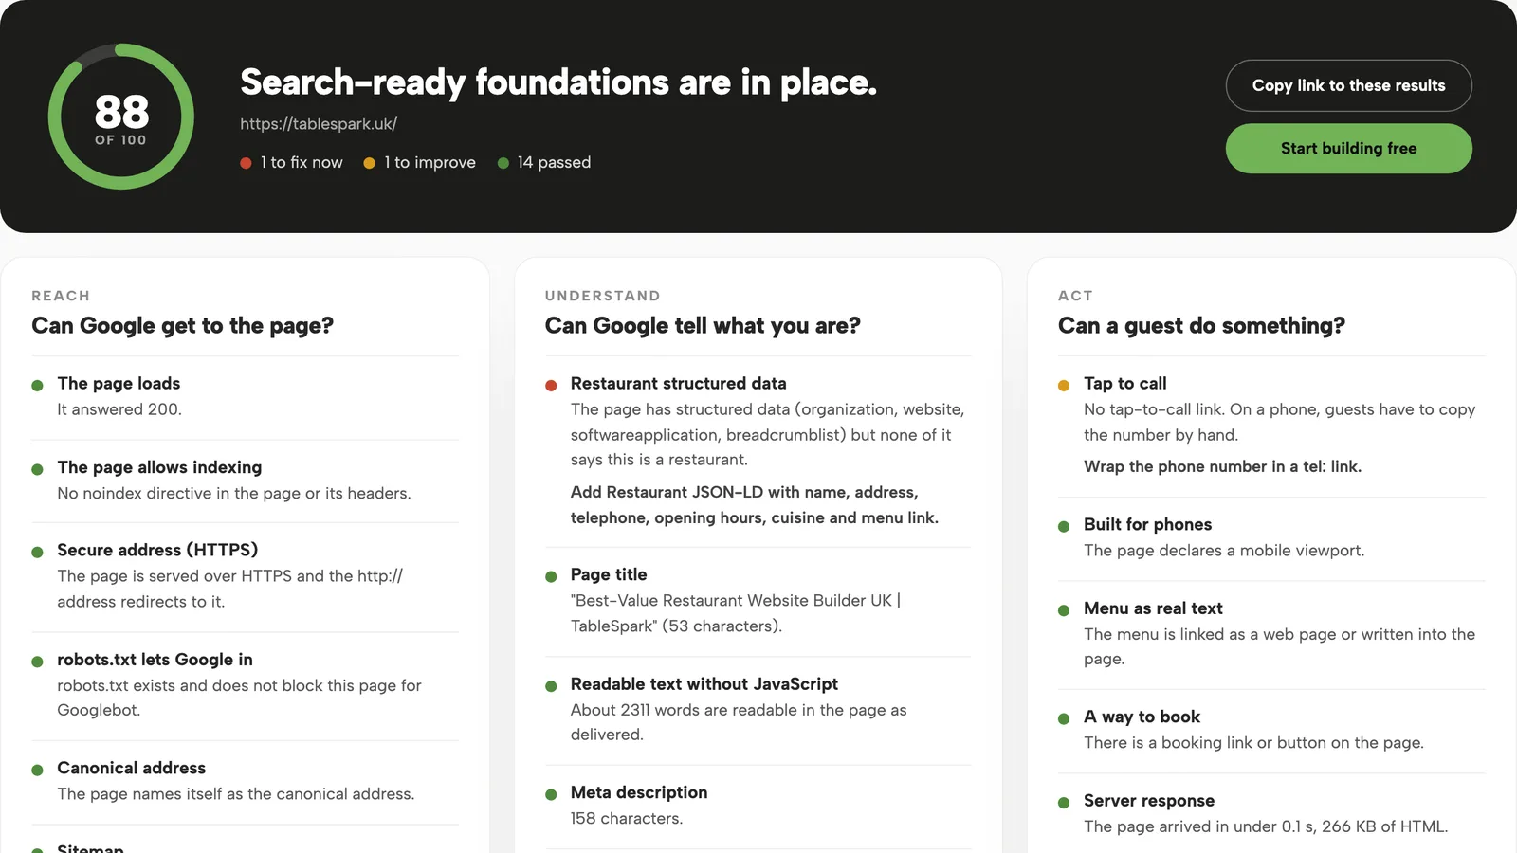The width and height of the screenshot is (1517, 853).
Task: Select the '1 to fix now' label
Action: click(302, 163)
